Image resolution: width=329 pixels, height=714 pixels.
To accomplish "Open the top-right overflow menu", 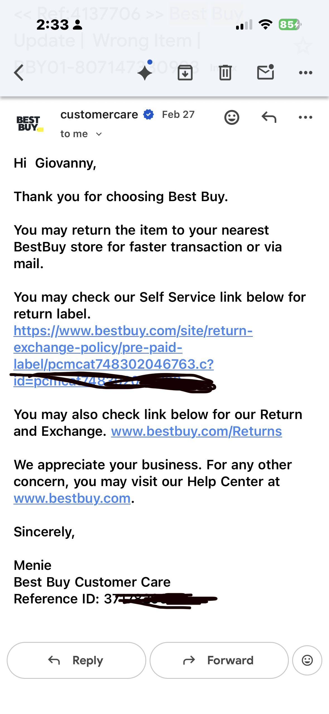I will click(x=306, y=72).
